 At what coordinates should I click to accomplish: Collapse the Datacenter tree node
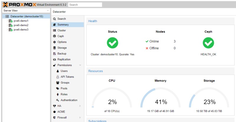tap(4, 16)
